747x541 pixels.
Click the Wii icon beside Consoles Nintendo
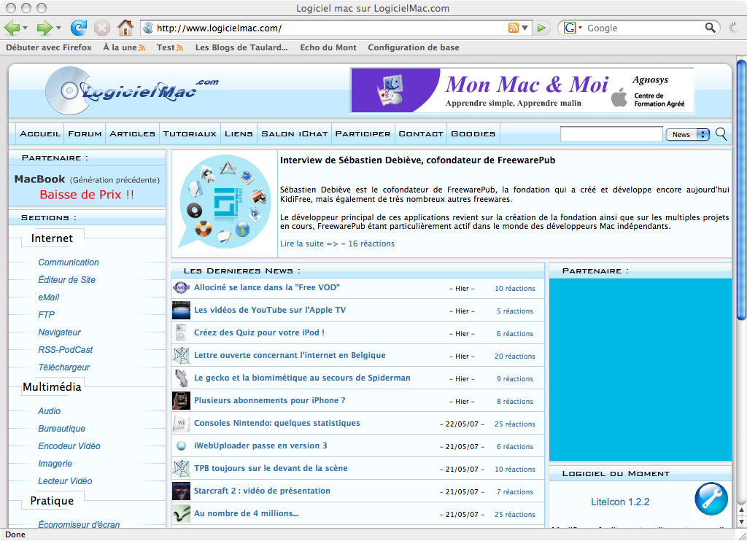[181, 423]
